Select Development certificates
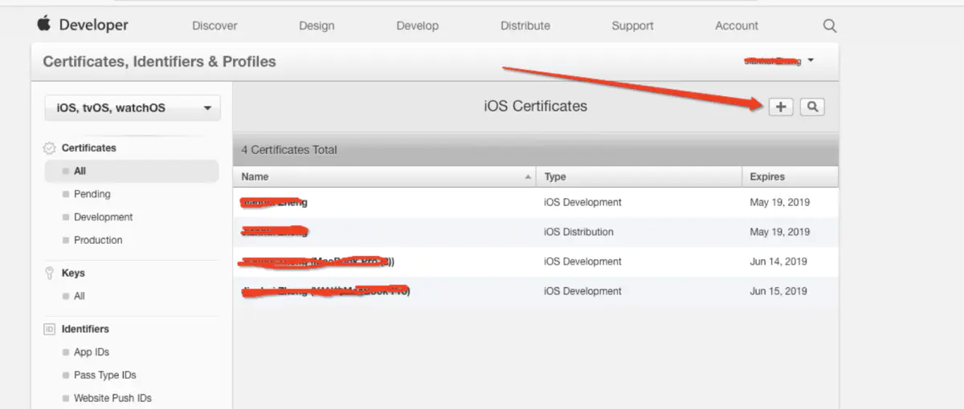Viewport: 964px width, 409px height. pos(103,217)
